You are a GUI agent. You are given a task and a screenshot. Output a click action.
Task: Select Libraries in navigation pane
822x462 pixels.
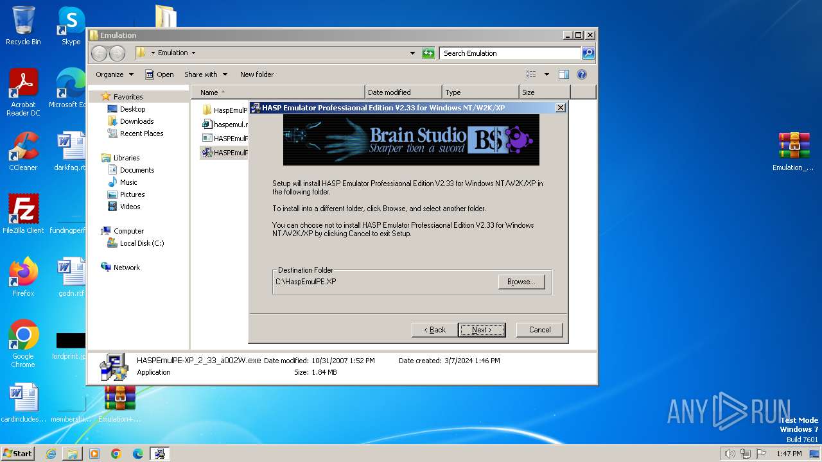pyautogui.click(x=127, y=158)
